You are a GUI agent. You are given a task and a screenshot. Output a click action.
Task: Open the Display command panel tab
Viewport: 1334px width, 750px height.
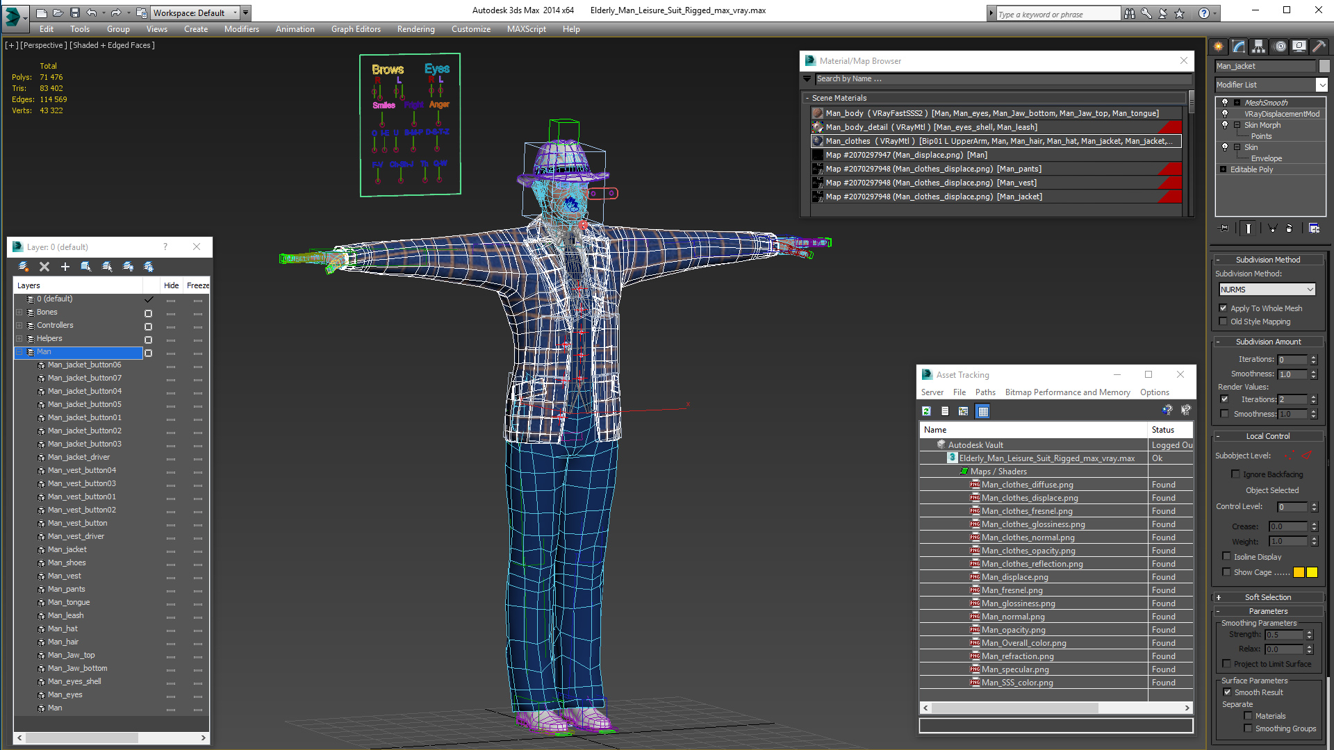[1299, 47]
